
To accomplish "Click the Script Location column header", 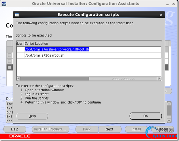I will [x=92, y=44].
